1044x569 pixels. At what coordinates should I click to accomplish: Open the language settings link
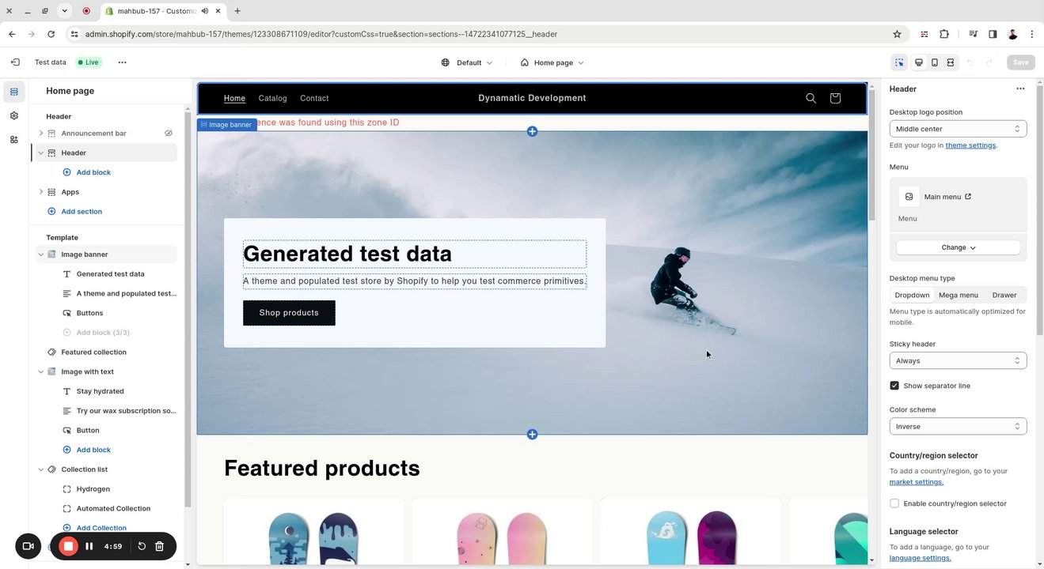[920, 558]
